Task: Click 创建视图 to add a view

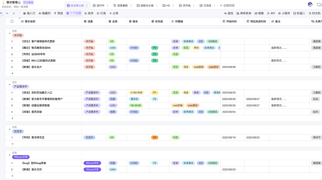Action: point(227,6)
